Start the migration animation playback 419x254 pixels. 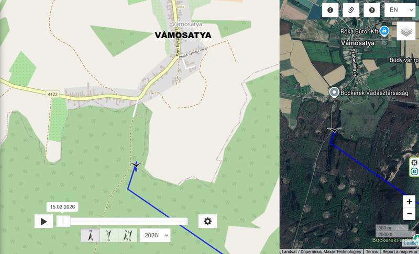click(x=43, y=221)
